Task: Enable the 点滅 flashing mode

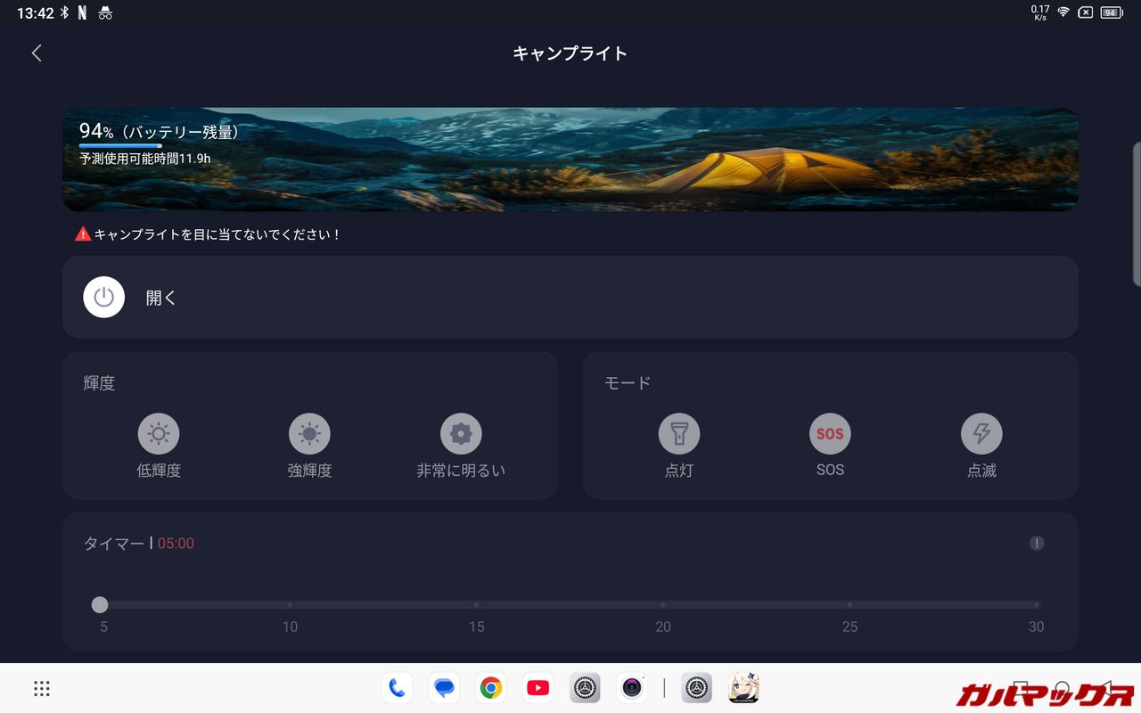Action: (x=981, y=434)
